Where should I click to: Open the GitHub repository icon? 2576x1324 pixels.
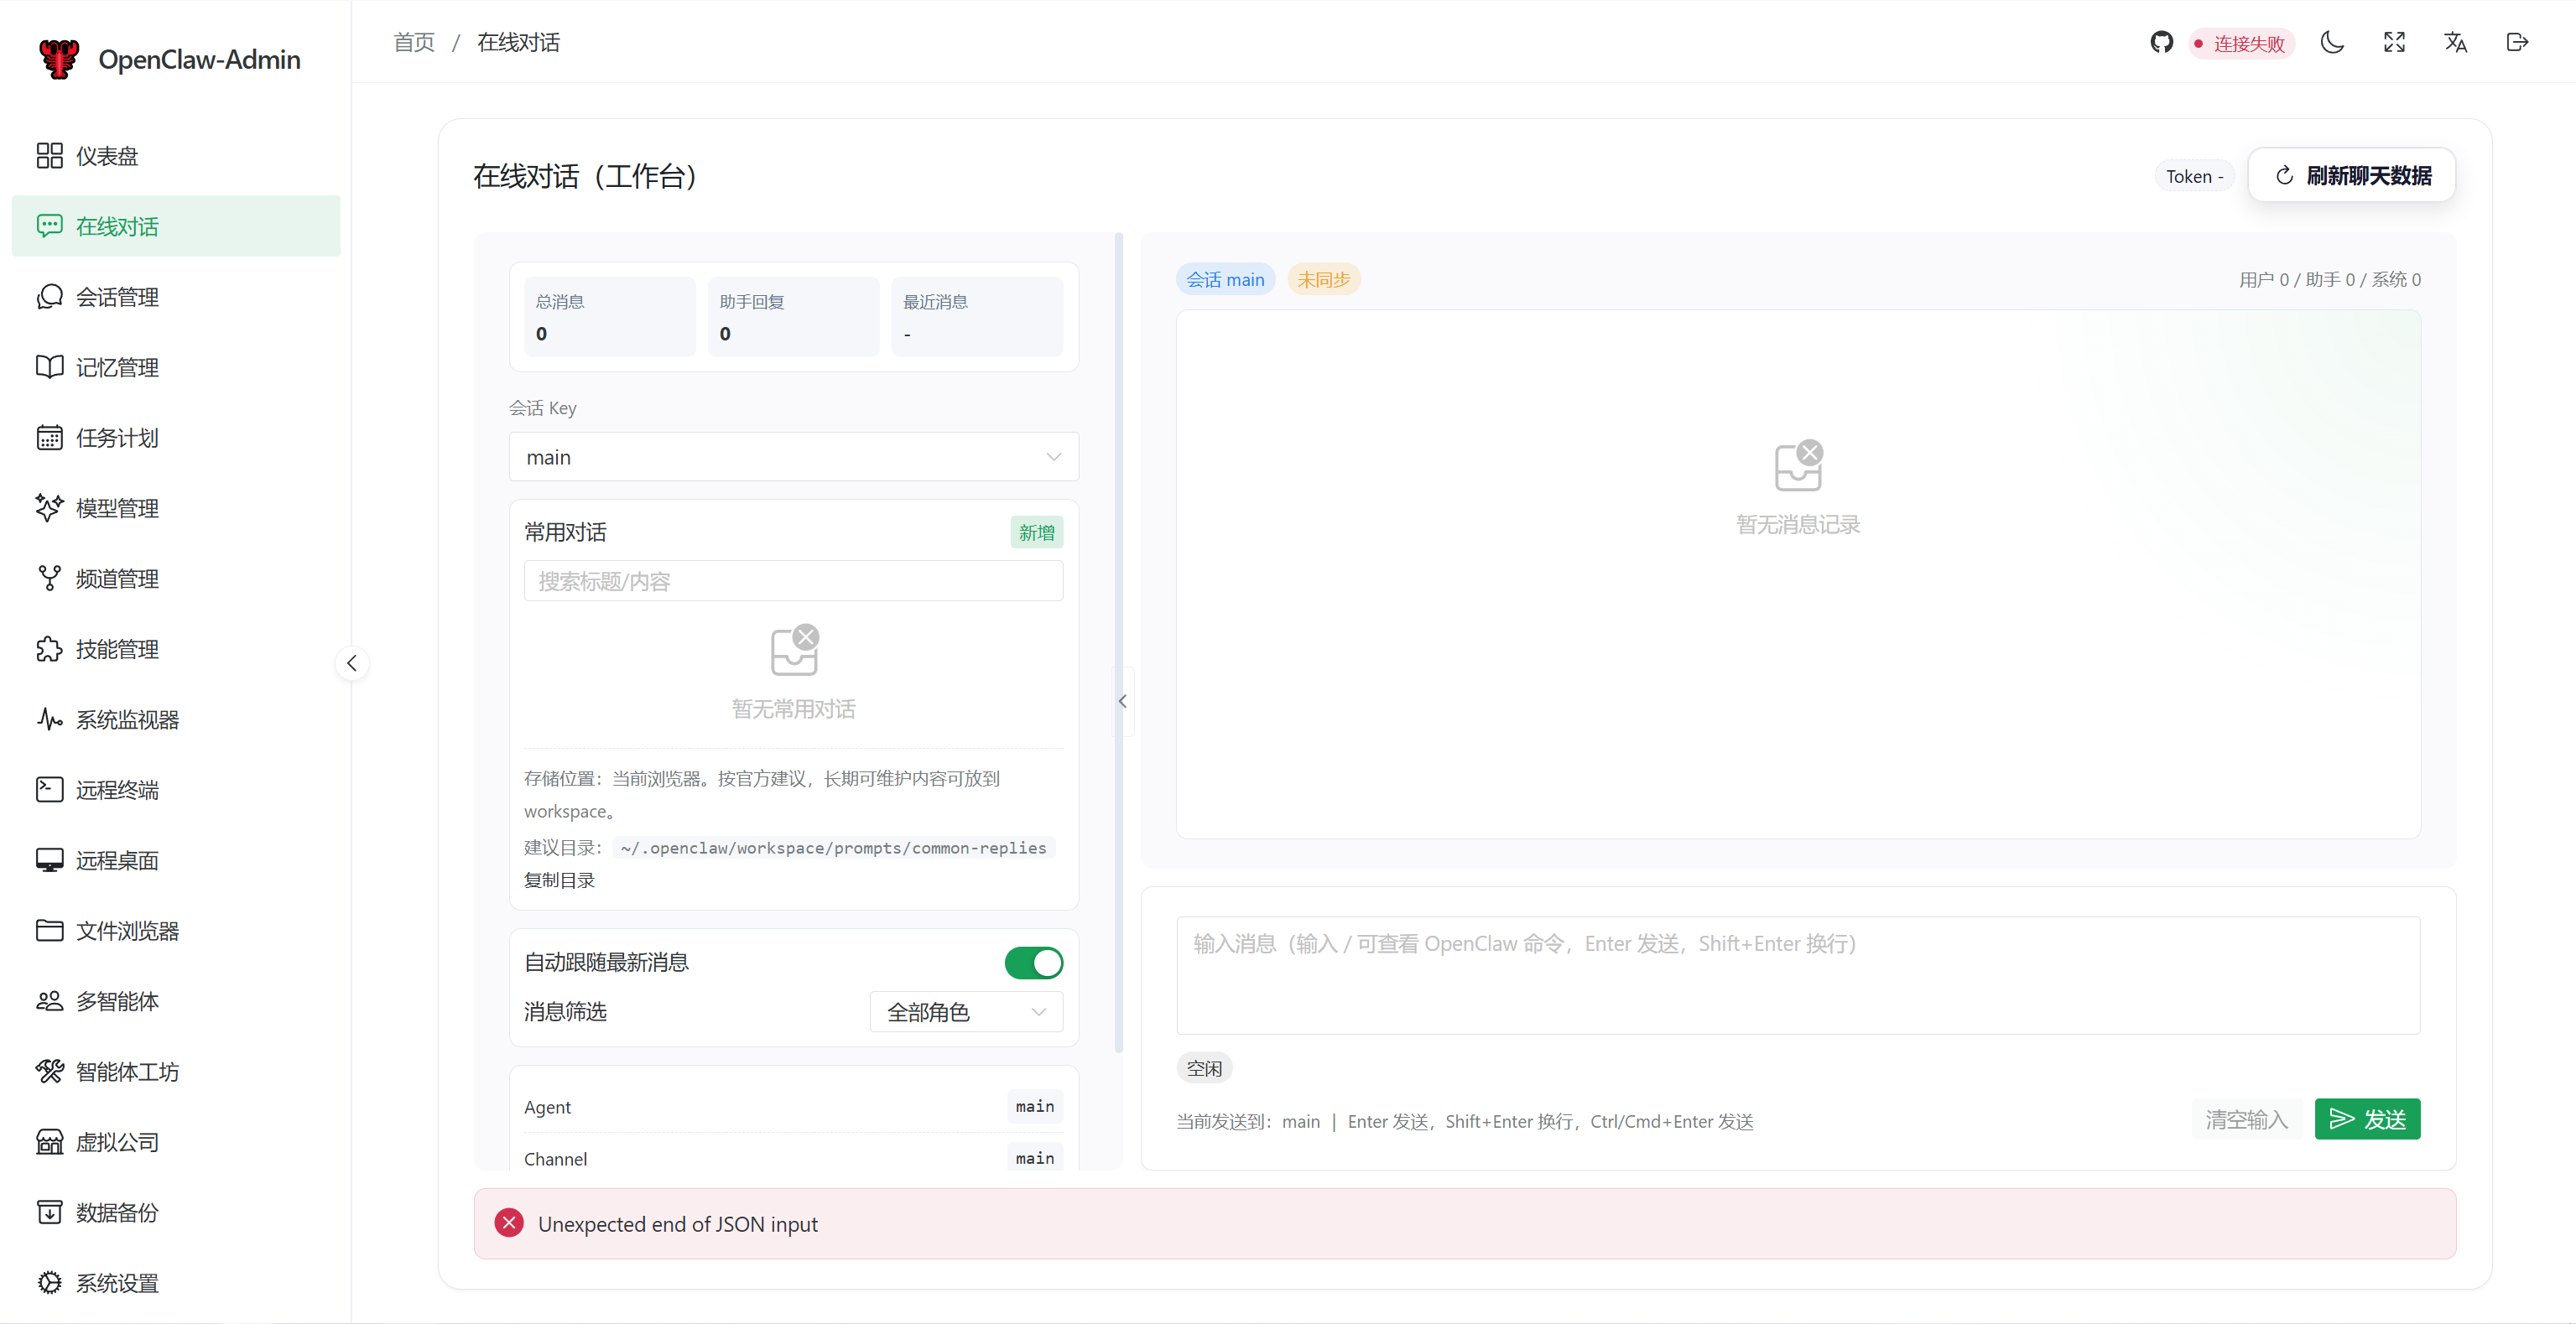pos(2161,42)
